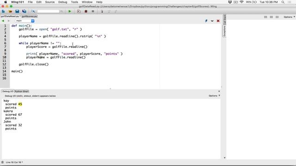Click the golfFile.close() code line
Viewport: 296px width, 166px height.
tap(34, 65)
